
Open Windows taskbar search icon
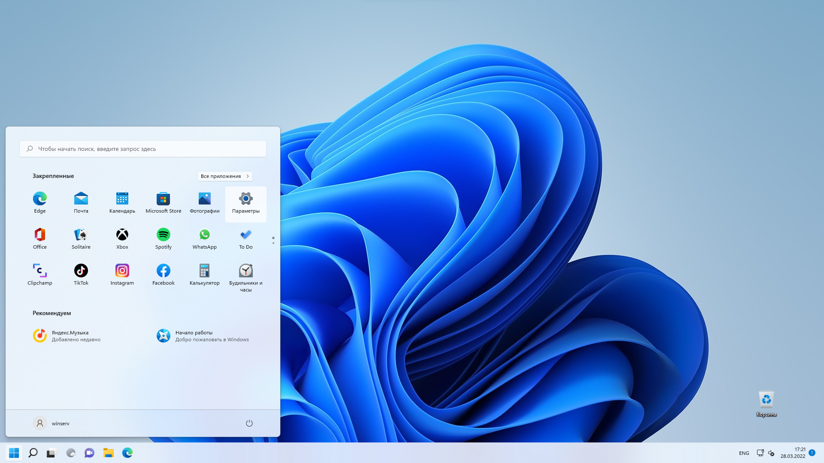[32, 452]
